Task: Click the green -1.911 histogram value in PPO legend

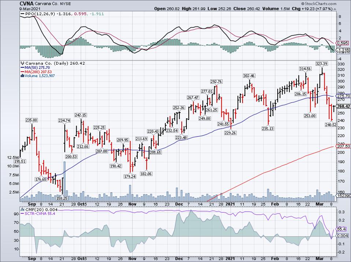Action: [x=97, y=14]
